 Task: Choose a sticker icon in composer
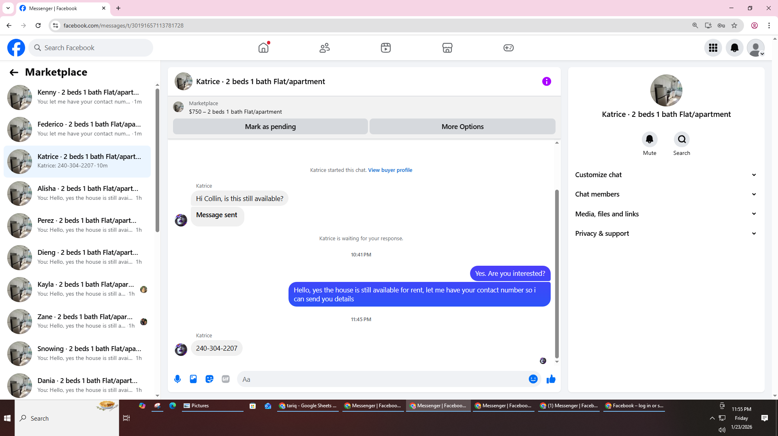coord(209,379)
